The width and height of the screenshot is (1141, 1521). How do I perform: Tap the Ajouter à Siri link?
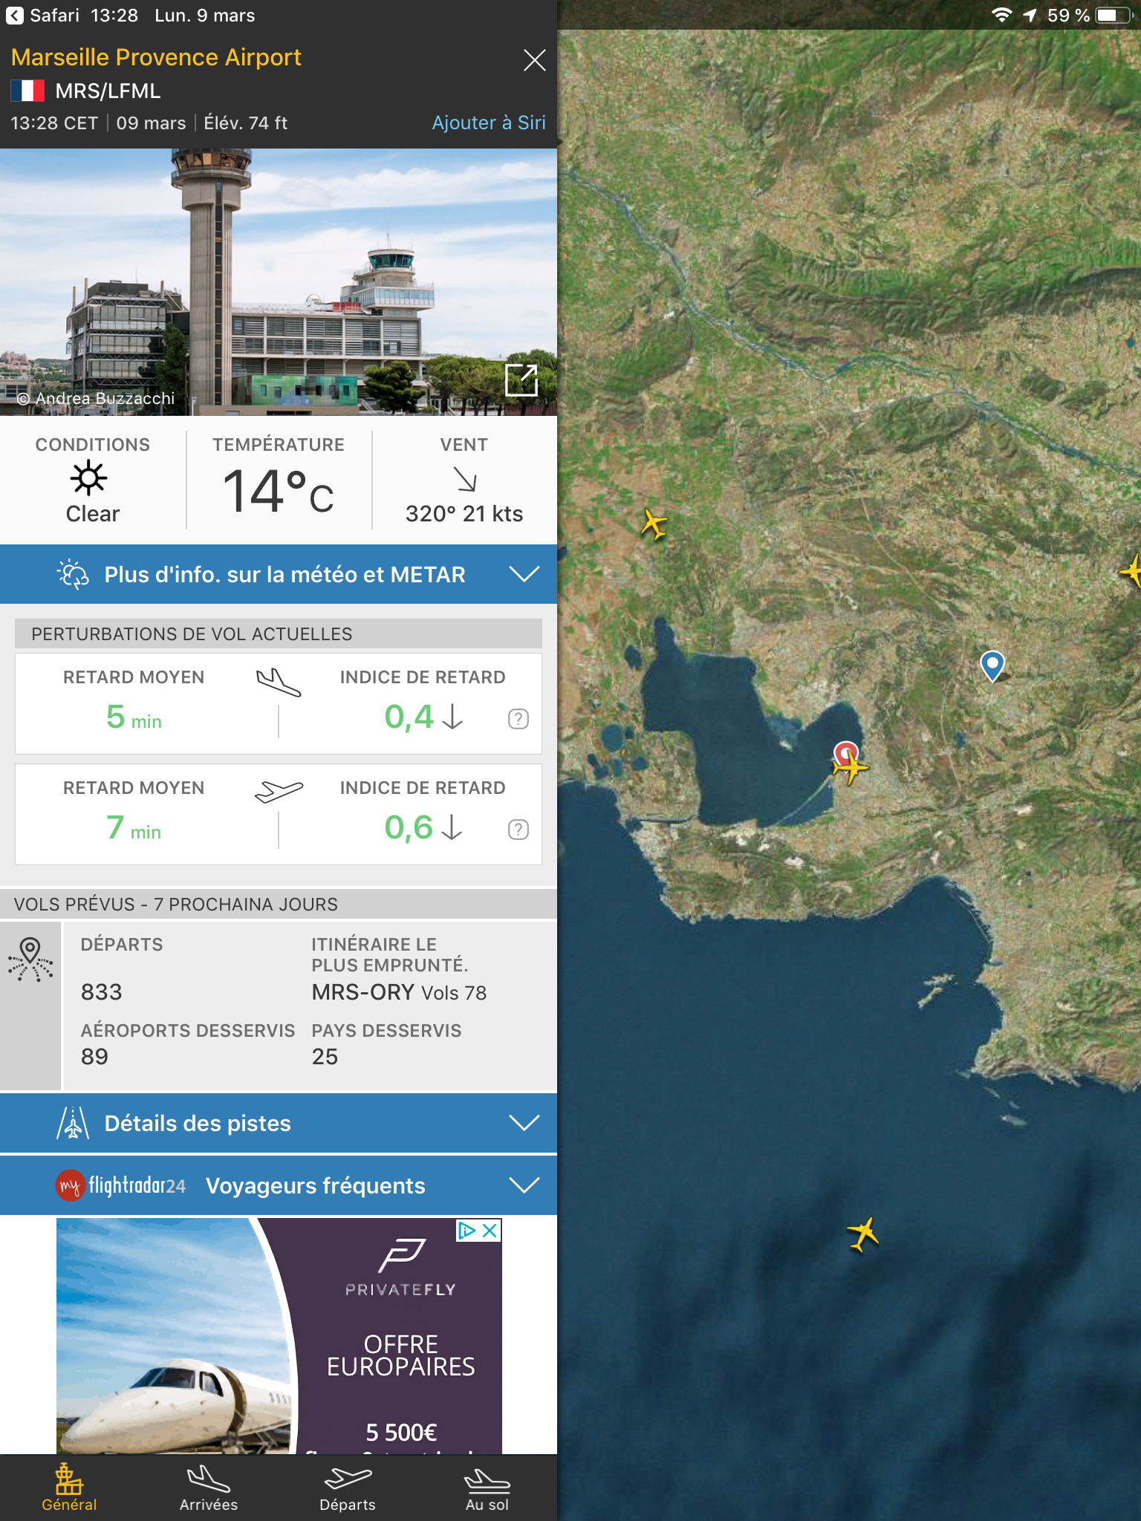click(x=489, y=123)
